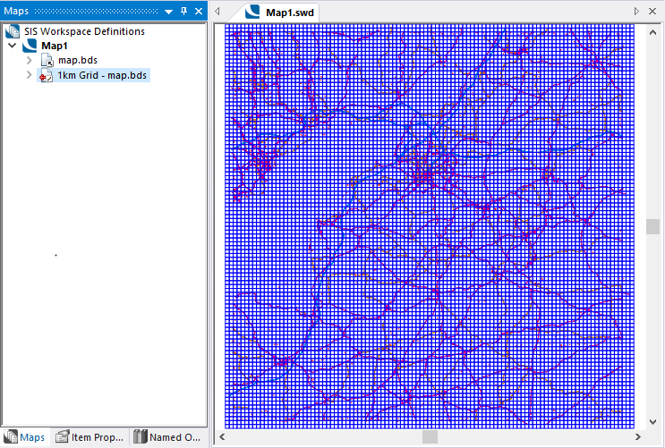Open the Maps panel options dropdown arrow
The image size is (665, 448).
pos(167,11)
